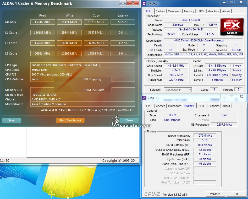The width and height of the screenshot is (248, 199).
Task: Click Close button in AIDA64 benchmark window
Action: click(129, 121)
